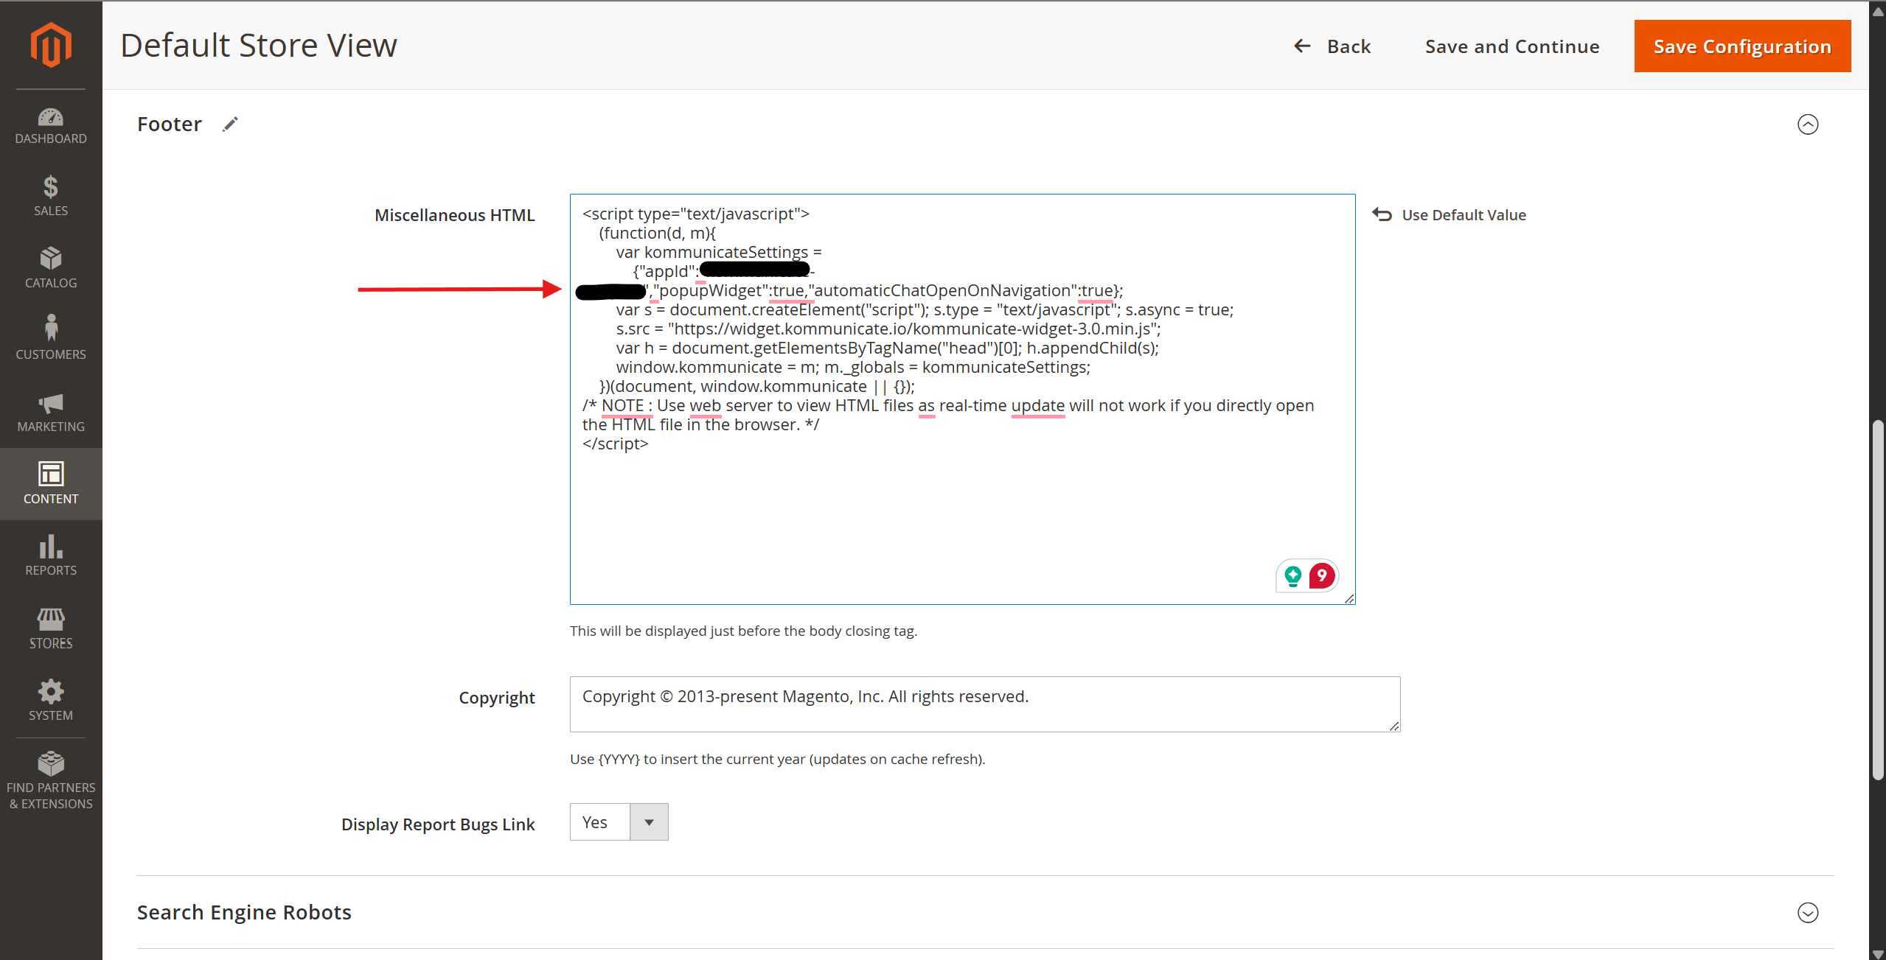The width and height of the screenshot is (1886, 960).
Task: Collapse the Footer section with chevron
Action: pos(1808,125)
